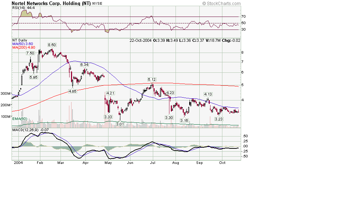The width and height of the screenshot is (337, 219).
Task: Click the 'Jun' time axis label
Action: click(x=130, y=163)
